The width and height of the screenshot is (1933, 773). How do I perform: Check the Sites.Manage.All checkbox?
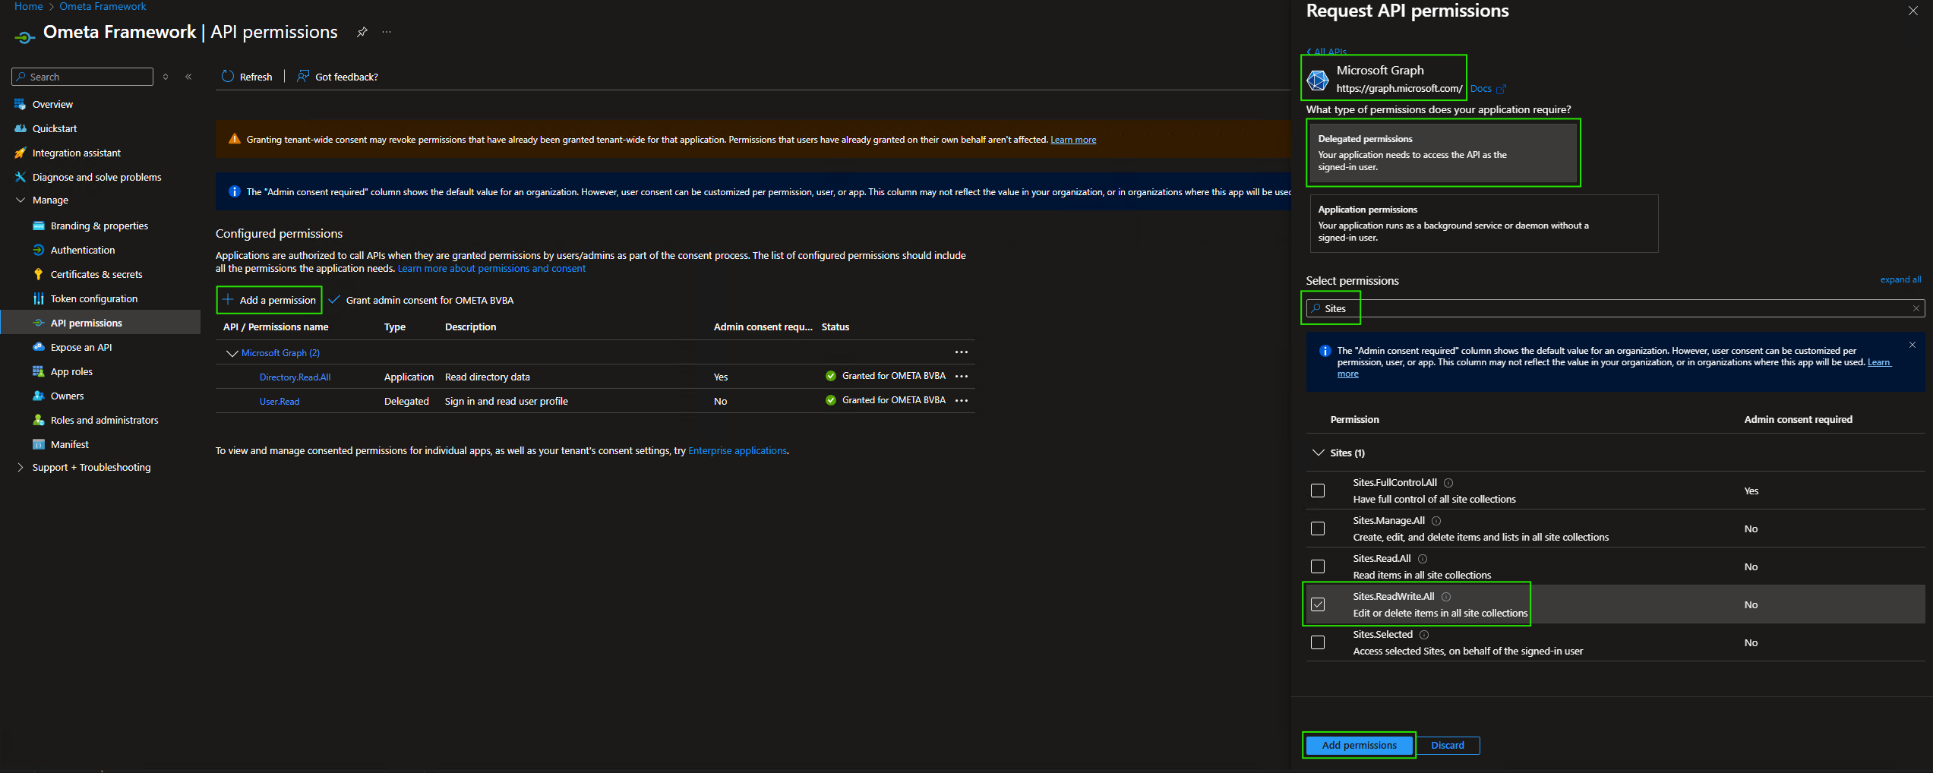[1318, 528]
